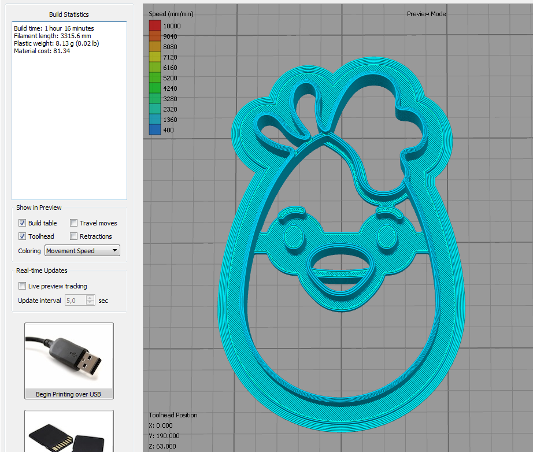Toggle the Toolhead checkbox
The width and height of the screenshot is (533, 452).
click(22, 236)
